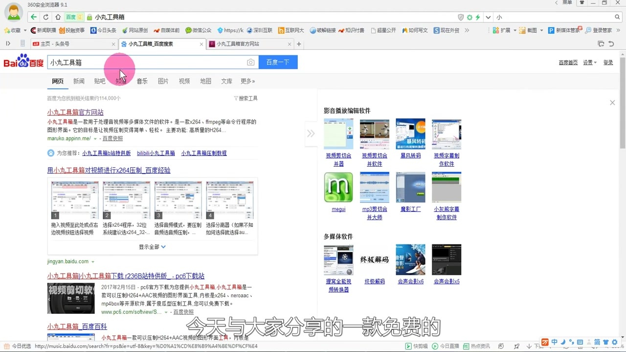Open 用小丸工具箱对视频进行x264压制 result
The height and width of the screenshot is (352, 626).
point(109,170)
